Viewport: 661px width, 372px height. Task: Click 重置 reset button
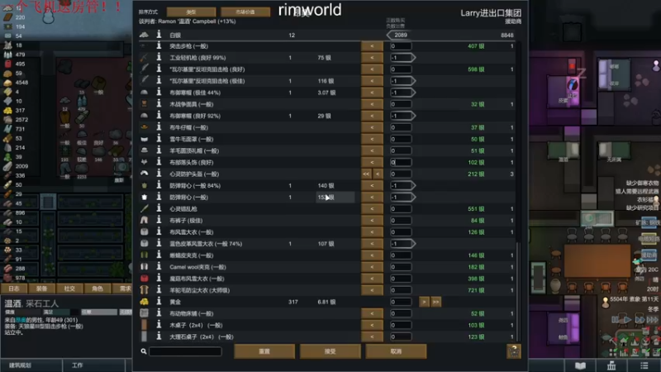pyautogui.click(x=264, y=351)
